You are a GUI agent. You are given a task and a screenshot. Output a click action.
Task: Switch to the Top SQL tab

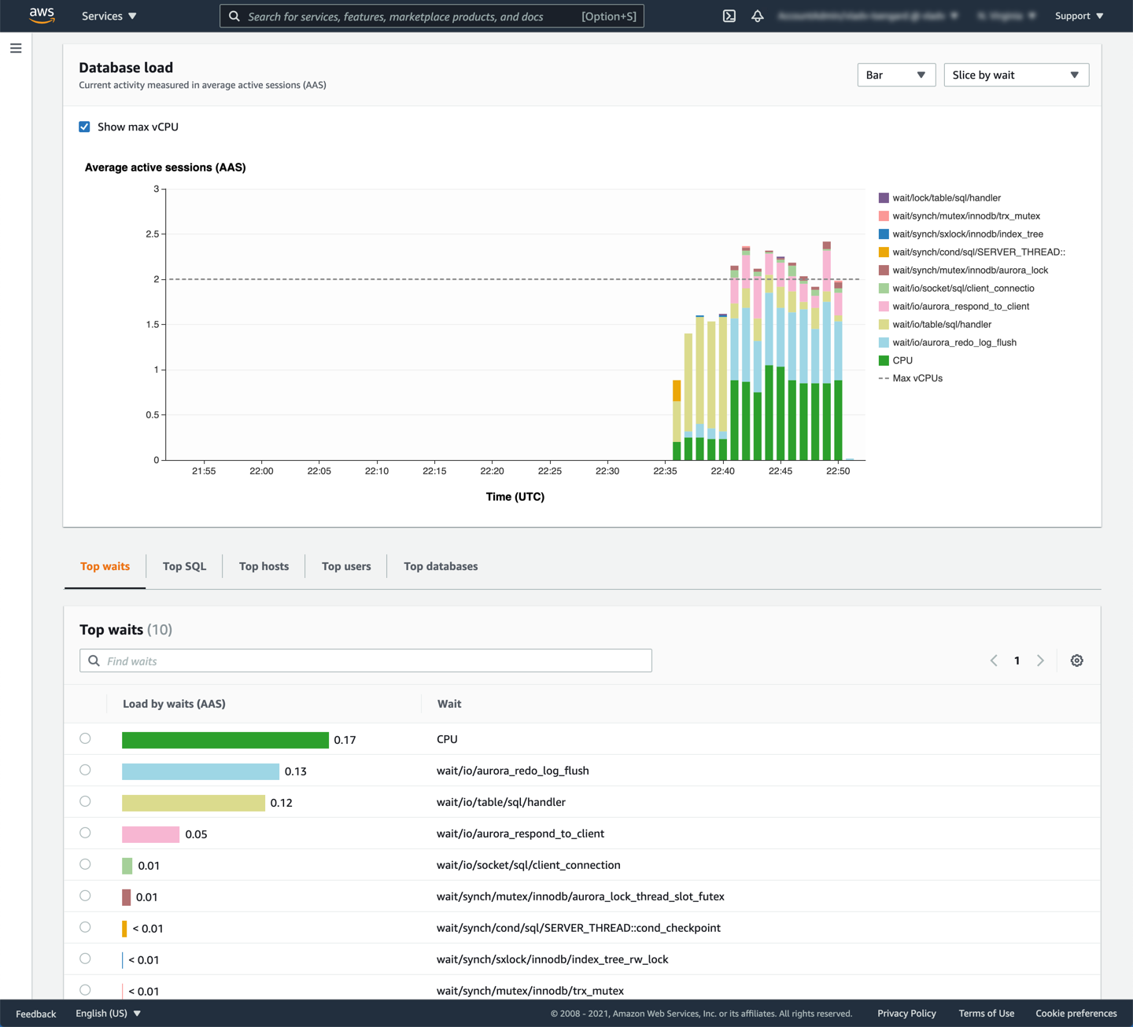[x=184, y=566]
